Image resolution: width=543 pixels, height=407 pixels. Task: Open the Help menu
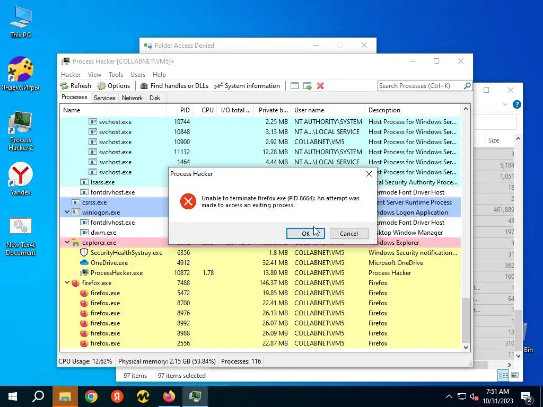point(159,75)
